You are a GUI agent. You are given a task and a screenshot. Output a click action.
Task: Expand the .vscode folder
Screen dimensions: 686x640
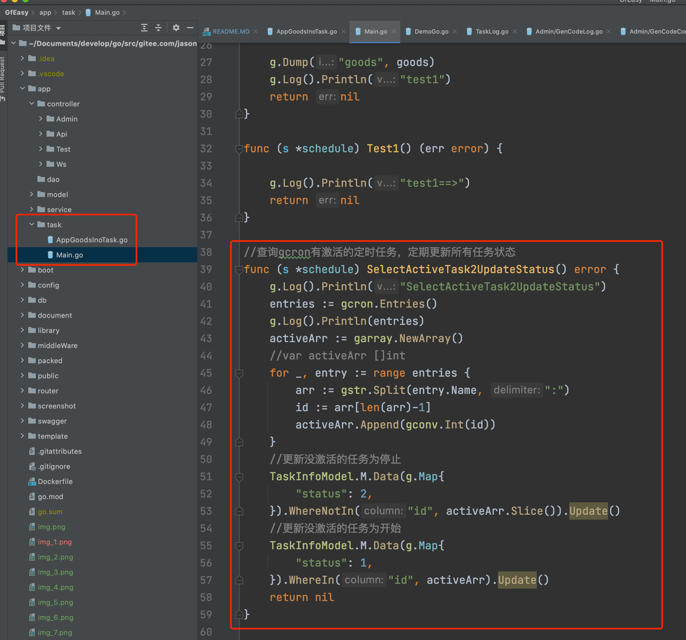point(22,73)
